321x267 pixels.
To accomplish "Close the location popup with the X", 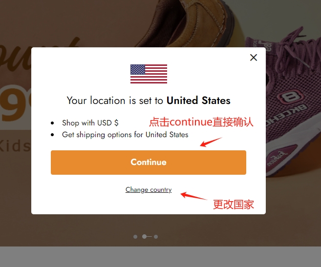I will pos(254,58).
